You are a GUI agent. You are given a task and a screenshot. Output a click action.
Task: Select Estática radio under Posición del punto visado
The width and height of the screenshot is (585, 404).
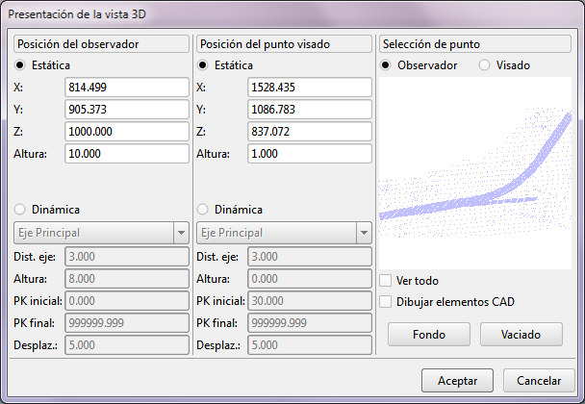pos(203,65)
